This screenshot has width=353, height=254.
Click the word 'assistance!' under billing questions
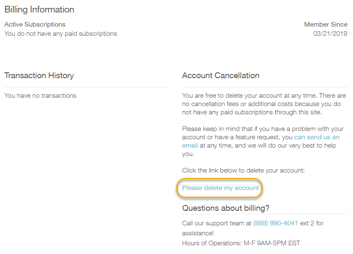pos(198,233)
